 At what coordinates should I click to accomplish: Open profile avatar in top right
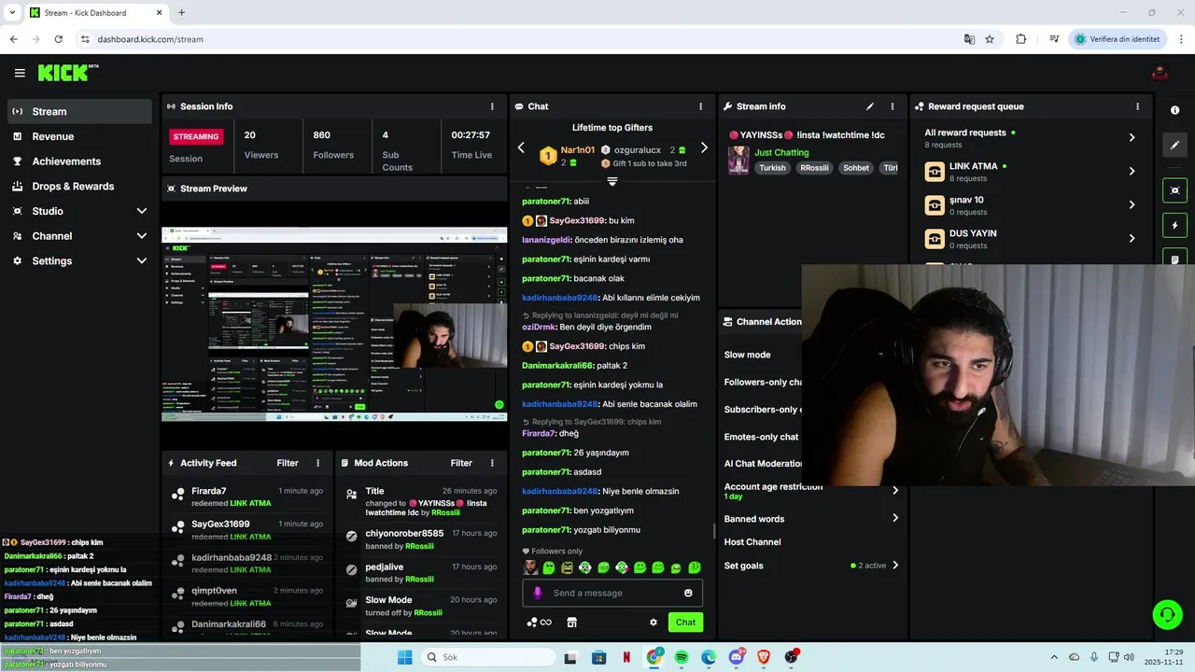point(1160,73)
